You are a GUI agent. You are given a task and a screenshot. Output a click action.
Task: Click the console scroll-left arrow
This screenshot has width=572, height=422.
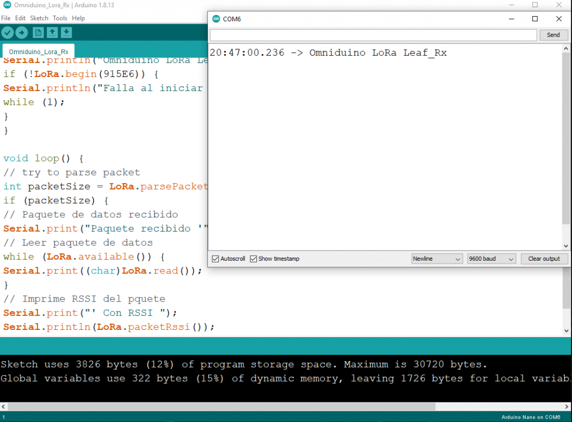pos(3,406)
